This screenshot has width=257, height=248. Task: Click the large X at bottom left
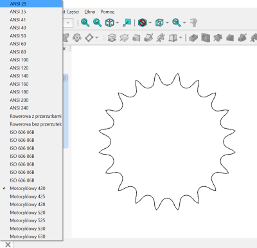pos(8,244)
